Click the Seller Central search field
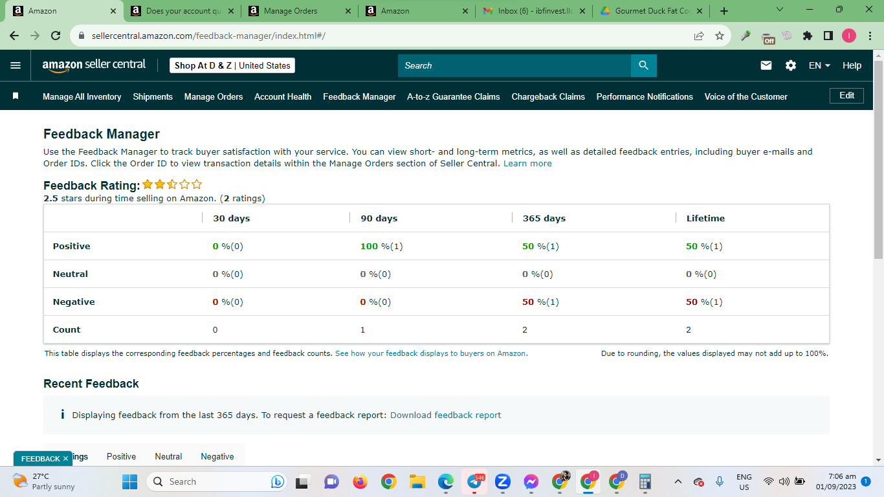This screenshot has height=497, width=884. pyautogui.click(x=514, y=65)
